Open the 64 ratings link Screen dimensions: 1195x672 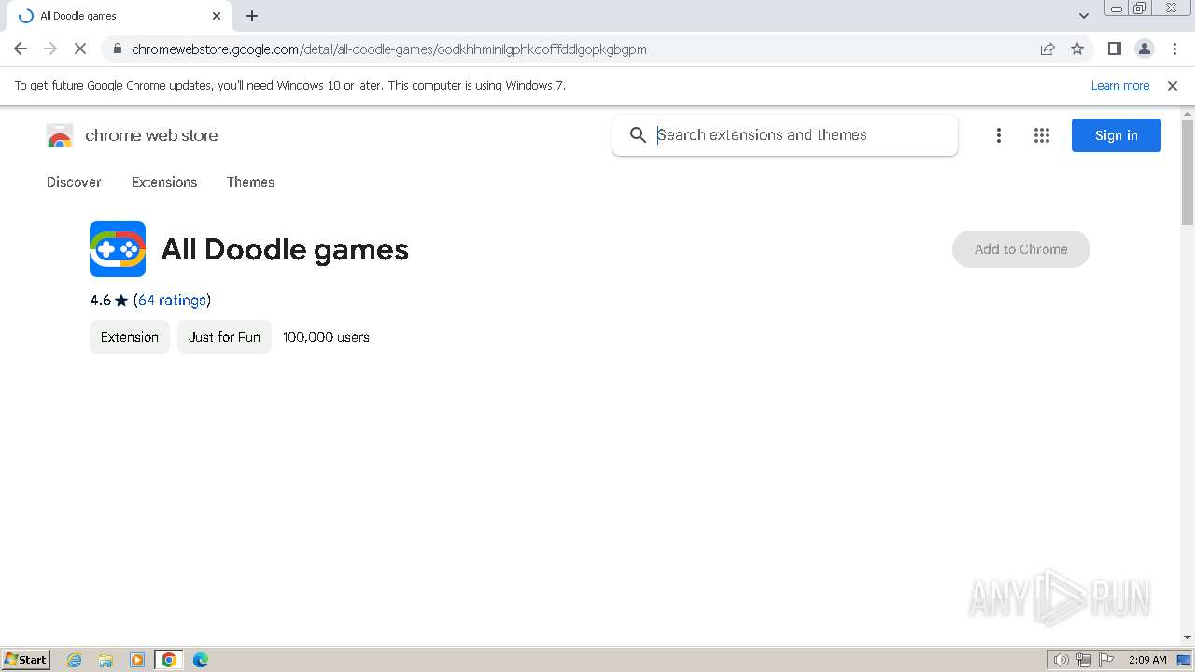[172, 300]
